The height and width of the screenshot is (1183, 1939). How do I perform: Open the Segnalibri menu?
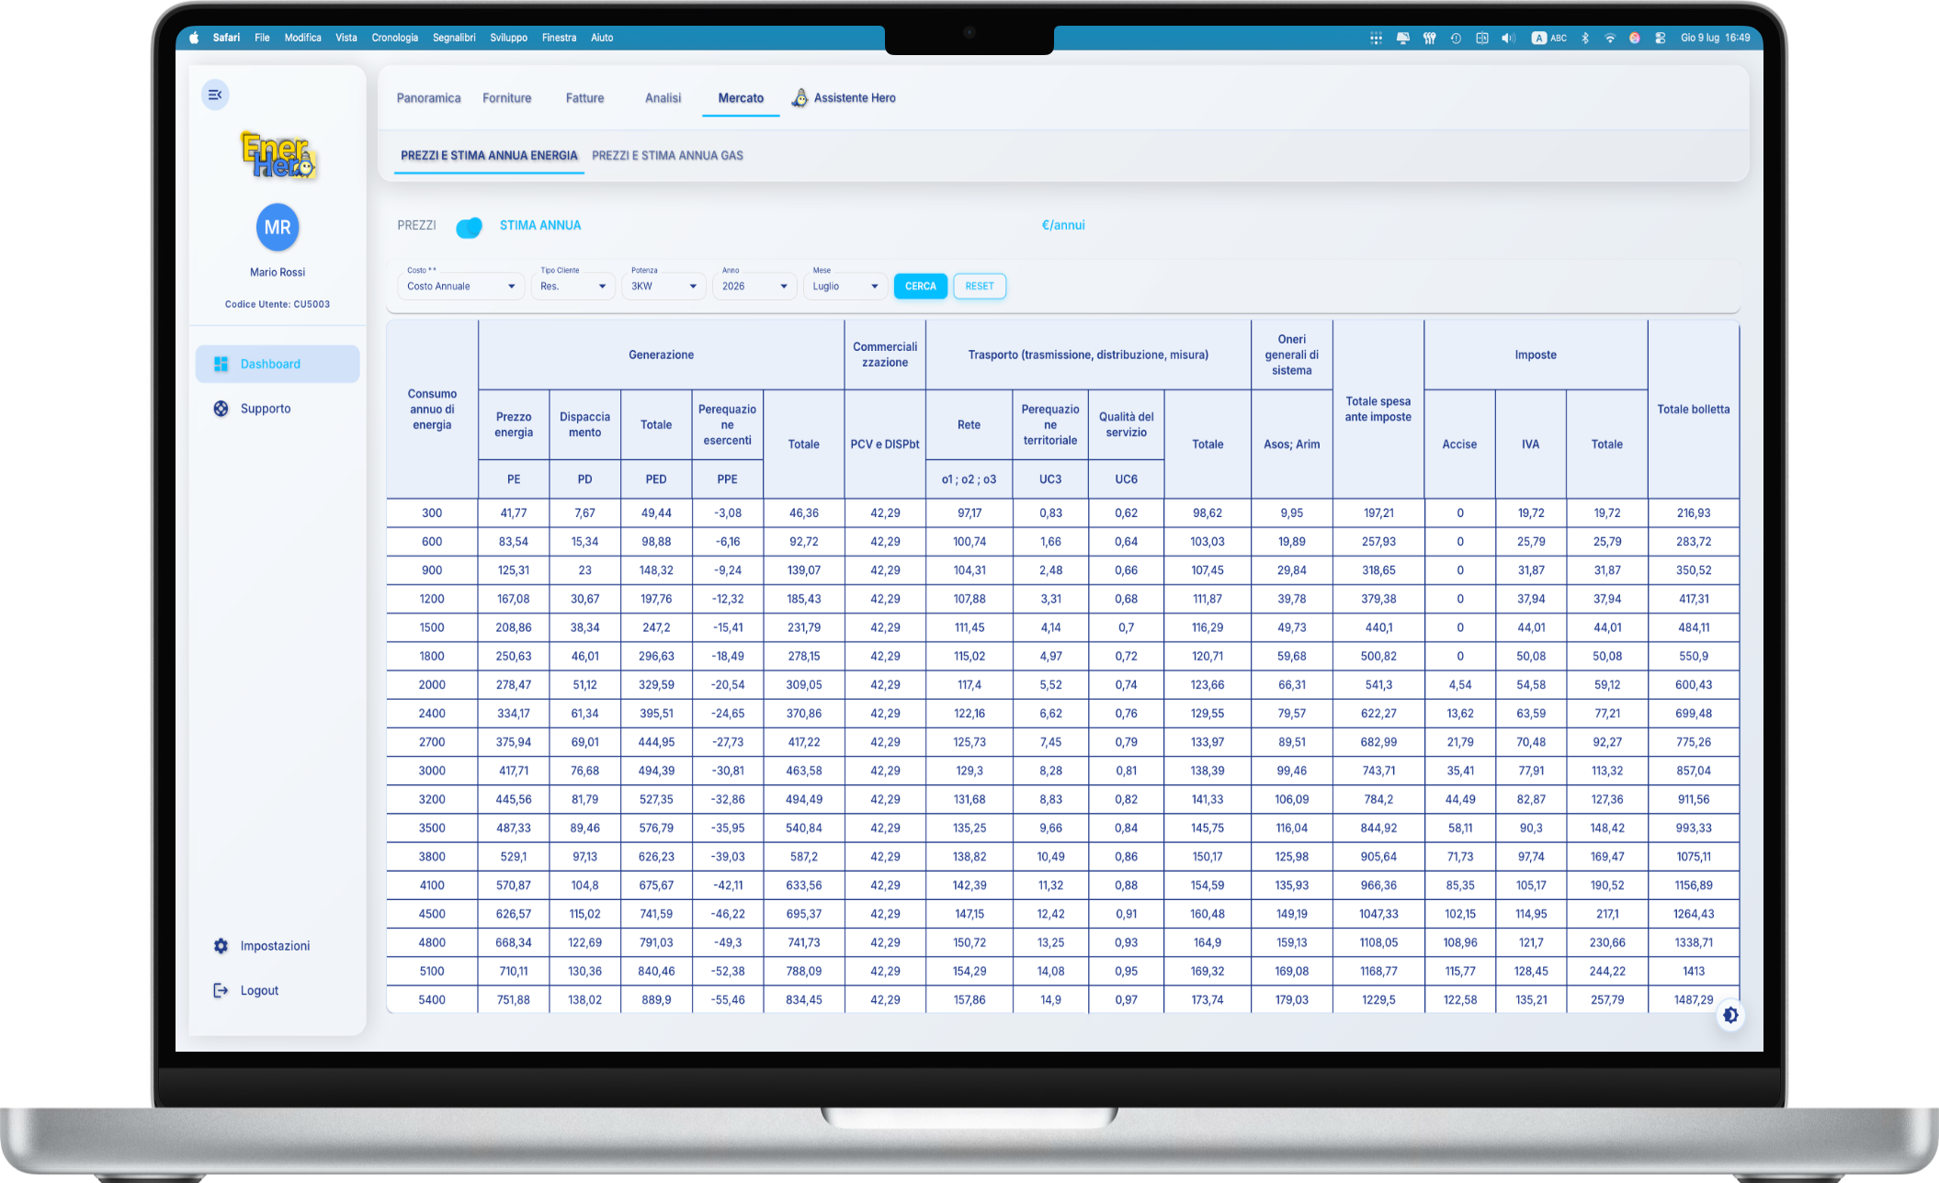point(454,38)
